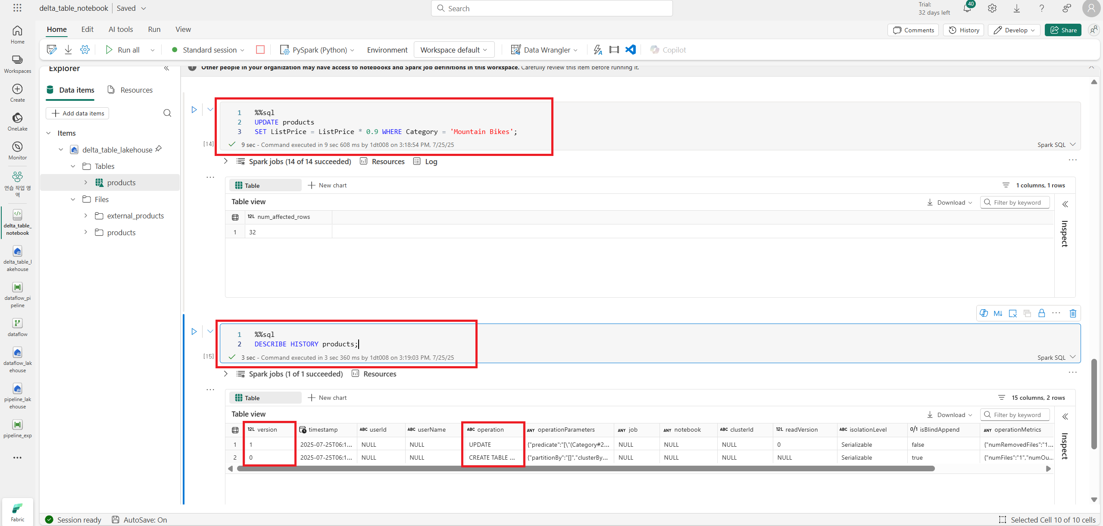Click the lock cell icon
This screenshot has width=1103, height=526.
[1041, 313]
